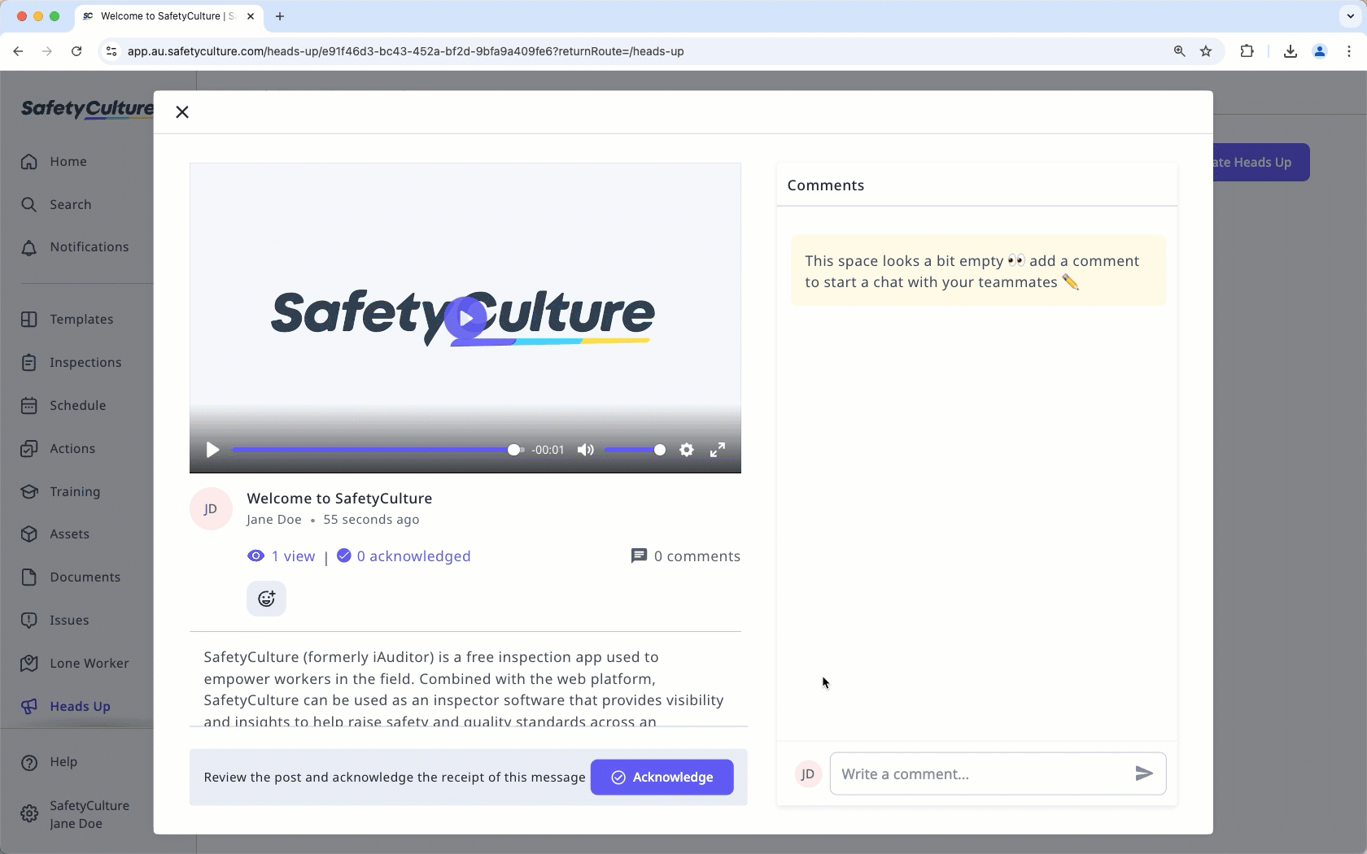Click the SafetyCulture logo
The width and height of the screenshot is (1367, 854).
coord(87,109)
